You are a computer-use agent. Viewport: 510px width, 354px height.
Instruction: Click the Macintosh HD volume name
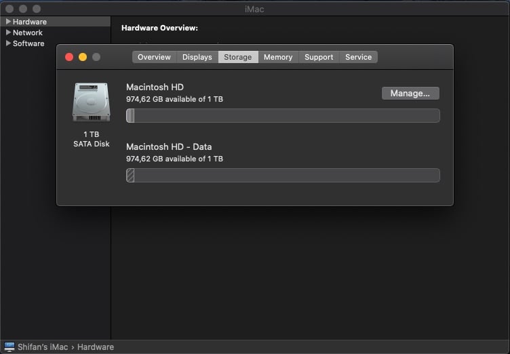point(155,87)
